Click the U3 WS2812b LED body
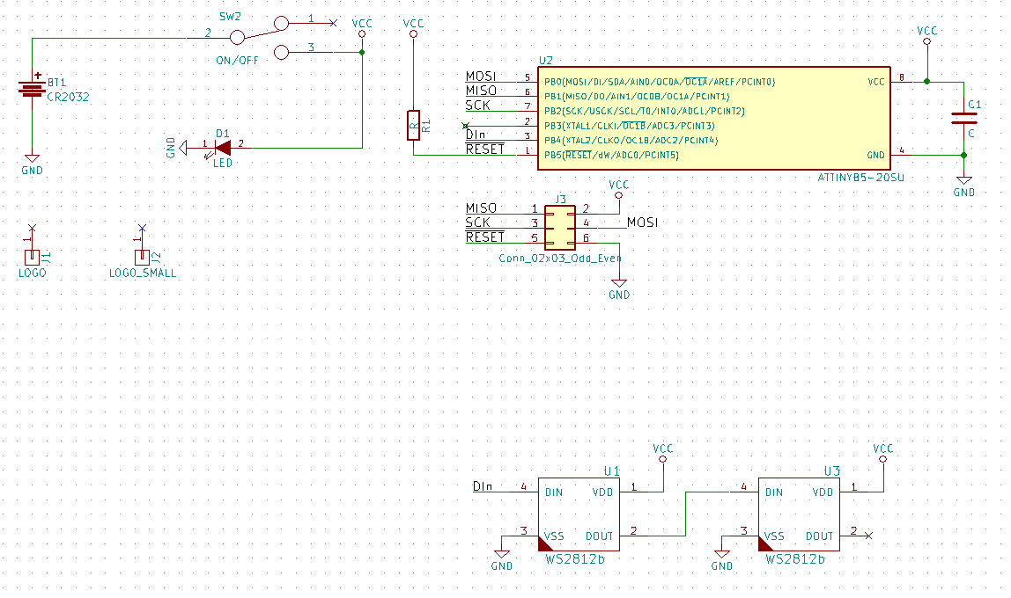This screenshot has height=598, width=1011. click(x=799, y=514)
